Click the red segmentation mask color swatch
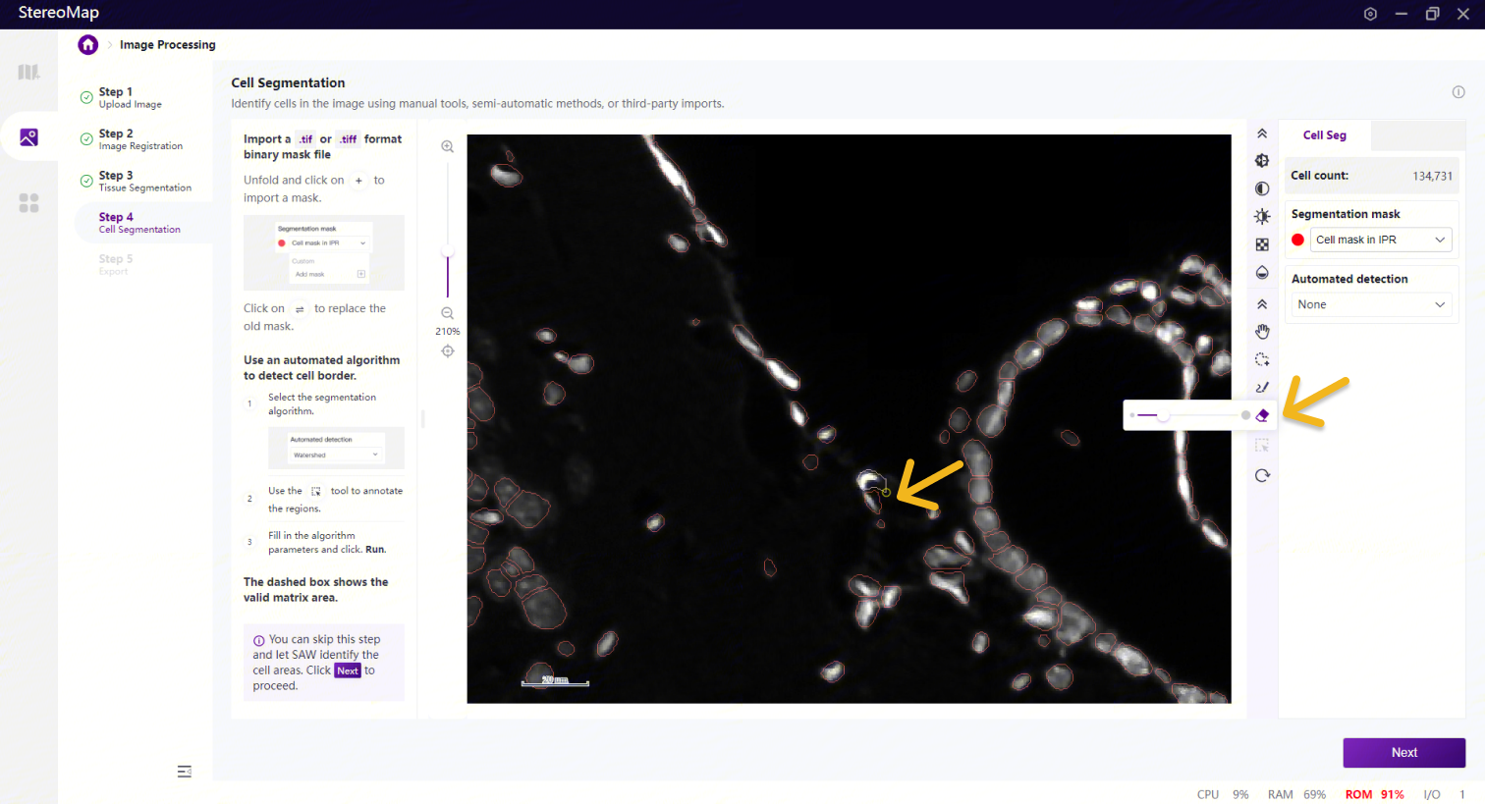Image resolution: width=1485 pixels, height=804 pixels. click(x=1298, y=240)
